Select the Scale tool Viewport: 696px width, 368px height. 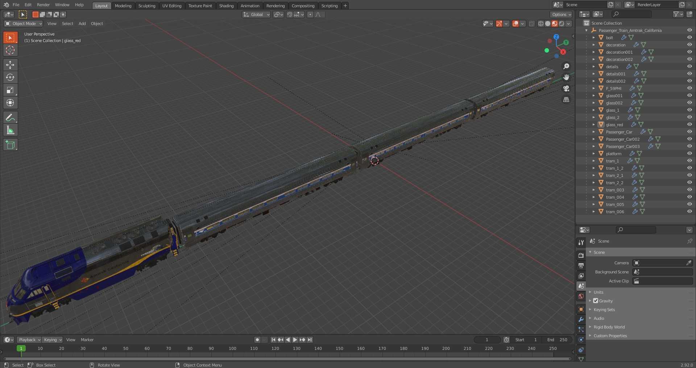(10, 90)
